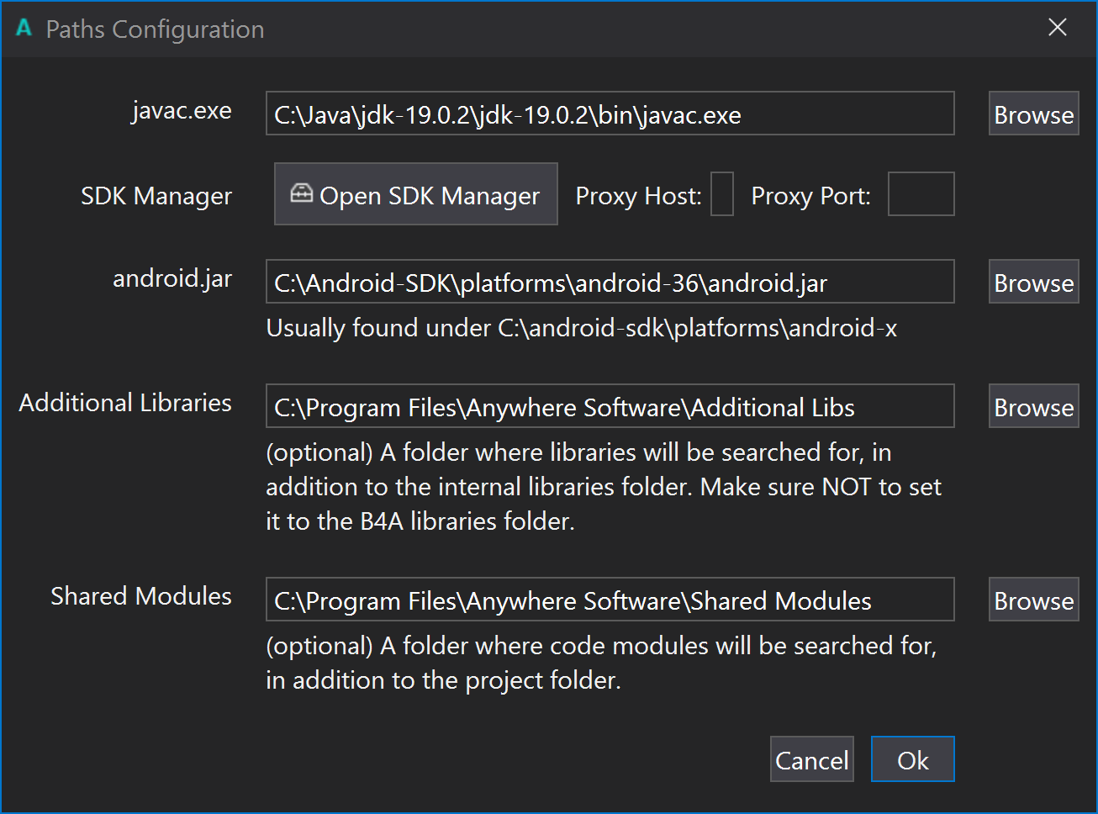The image size is (1098, 814).
Task: Click the Proxy Host text box
Action: pos(722,194)
